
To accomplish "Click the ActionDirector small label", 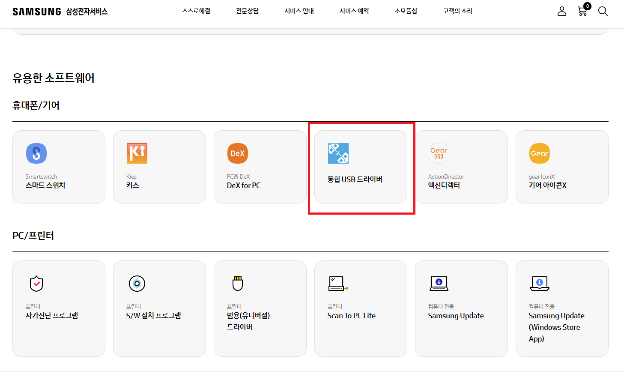I will (x=446, y=177).
